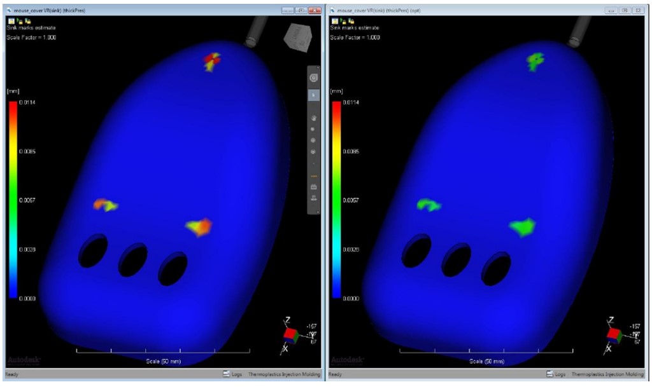Click the lock icon in the optimized window
Screen dimensions: 652x389
pyautogui.click(x=344, y=21)
